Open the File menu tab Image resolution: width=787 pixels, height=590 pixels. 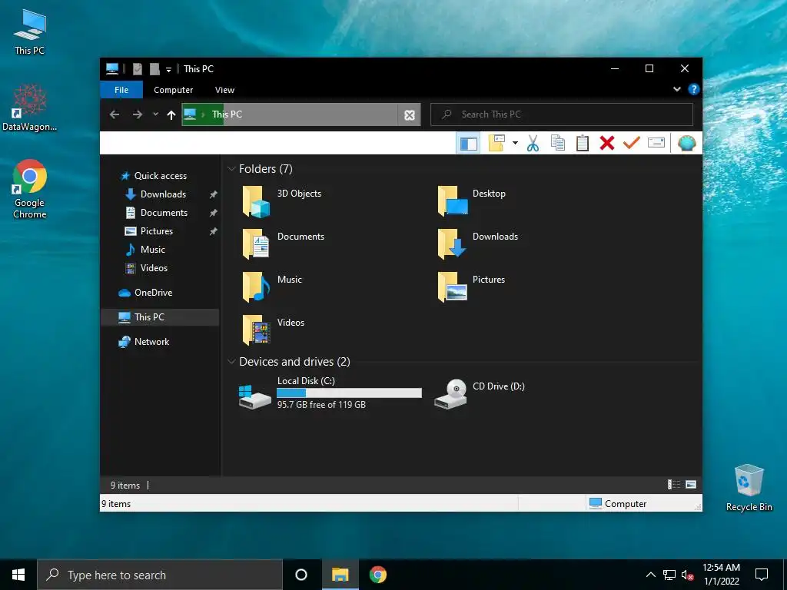tap(121, 90)
